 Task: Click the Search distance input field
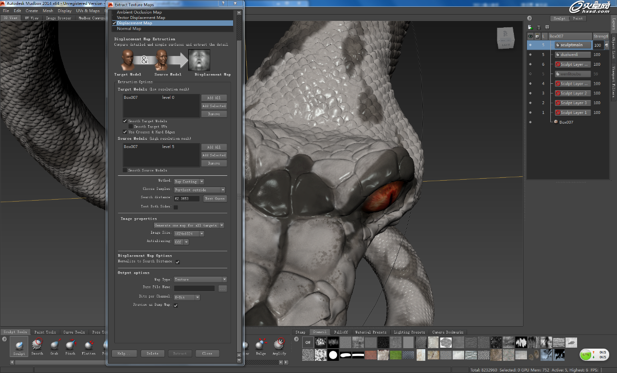tap(187, 199)
